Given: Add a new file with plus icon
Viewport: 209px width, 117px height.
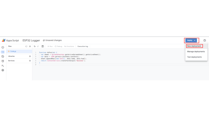Looking at the screenshot, I should (x=30, y=46).
